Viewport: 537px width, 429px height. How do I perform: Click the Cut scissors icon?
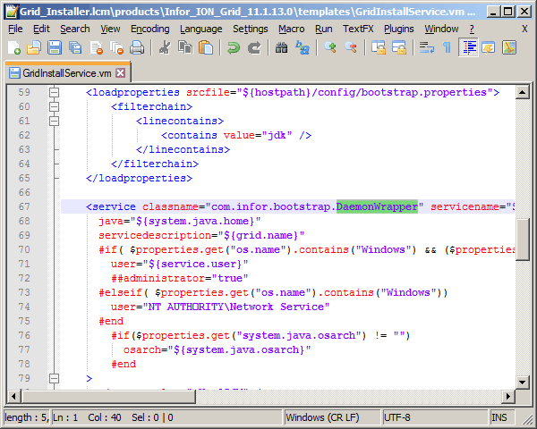pos(165,48)
